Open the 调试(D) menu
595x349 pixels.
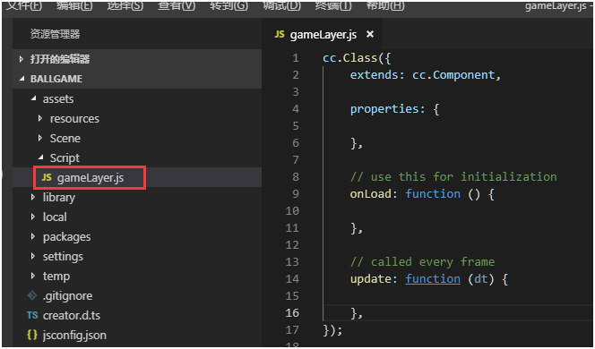point(282,5)
